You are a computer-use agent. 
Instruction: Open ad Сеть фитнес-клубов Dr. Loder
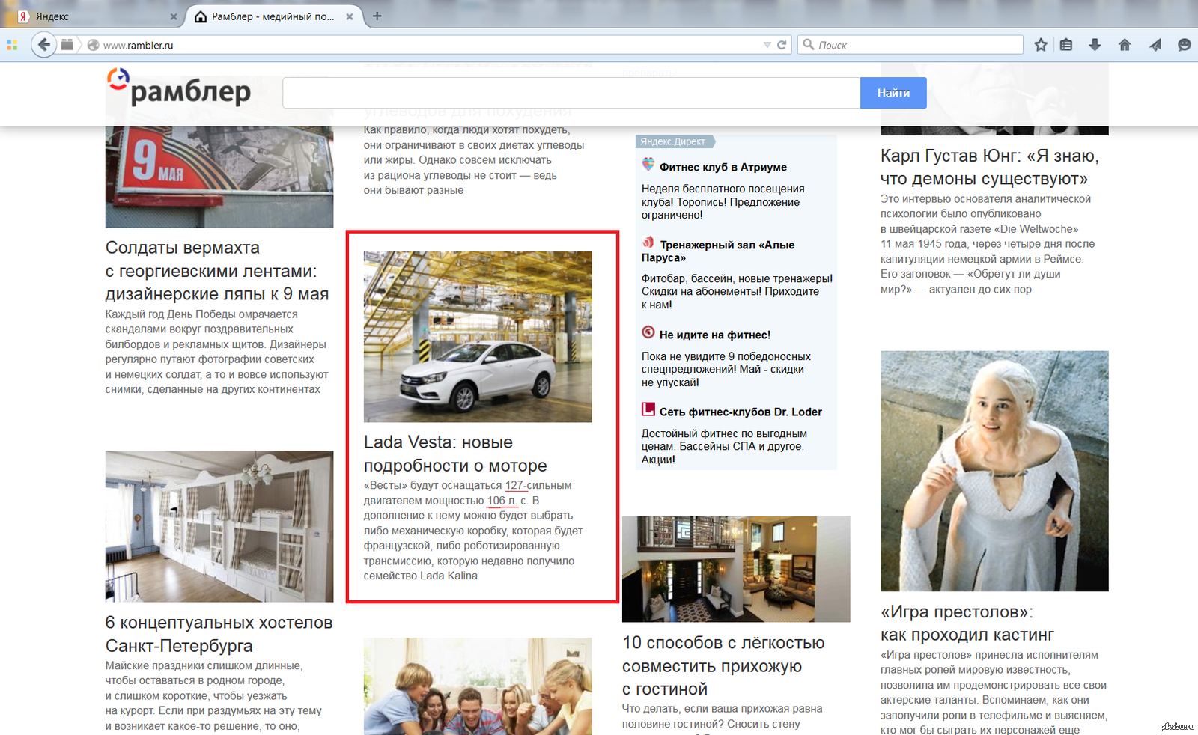(x=741, y=412)
